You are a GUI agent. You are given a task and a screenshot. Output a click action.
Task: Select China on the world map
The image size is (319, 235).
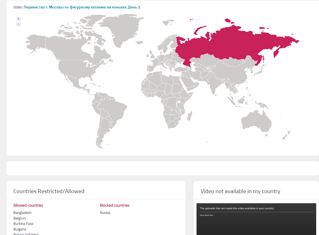pos(231,70)
